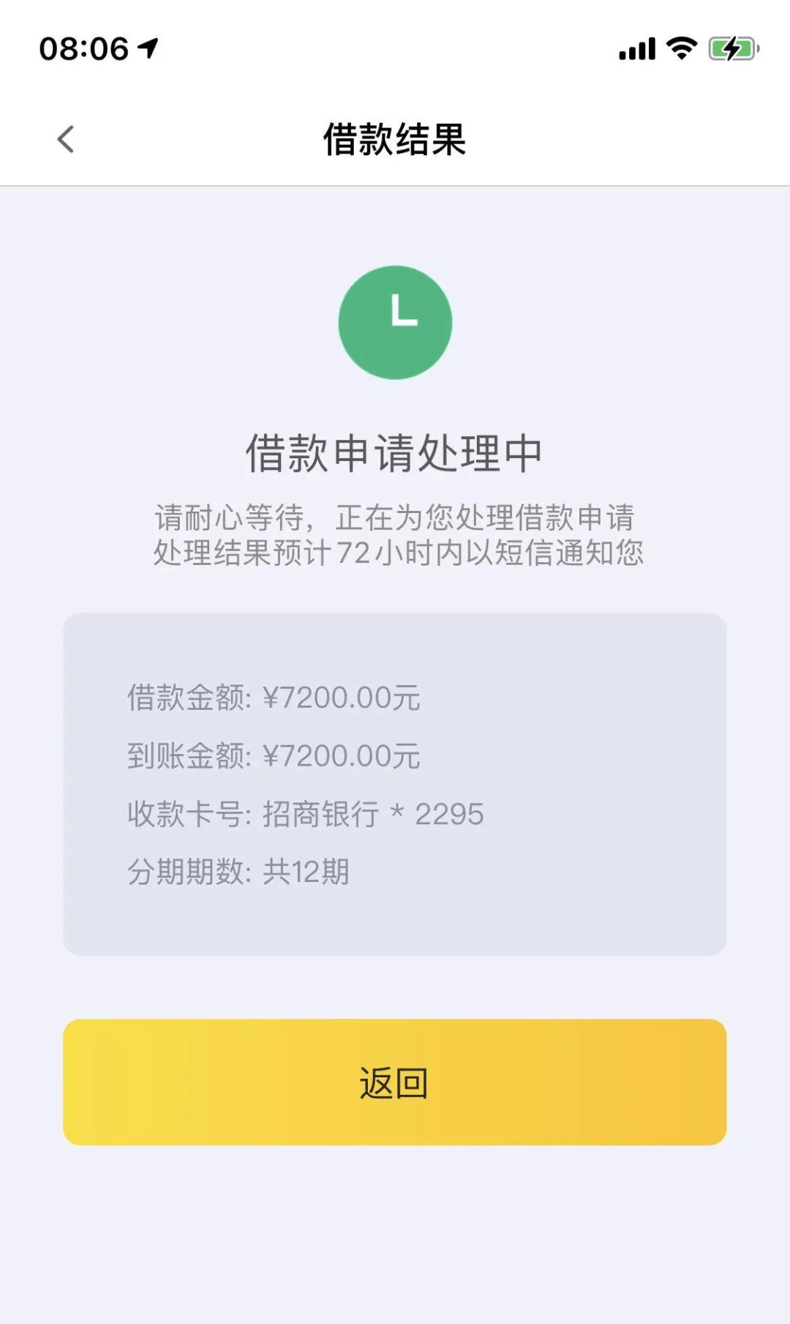The image size is (790, 1324).
Task: Tap the back arrow in the header
Action: tap(66, 139)
